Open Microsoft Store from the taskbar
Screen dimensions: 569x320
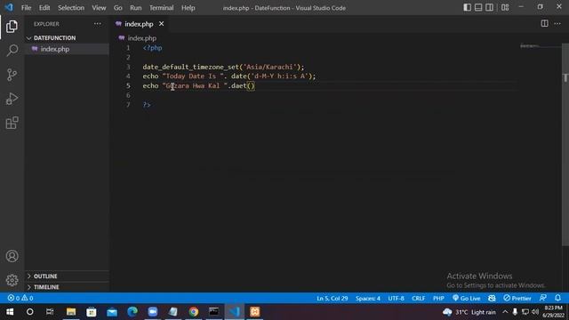[92, 312]
